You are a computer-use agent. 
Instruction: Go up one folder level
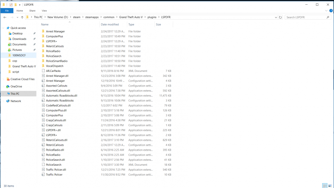22,17
